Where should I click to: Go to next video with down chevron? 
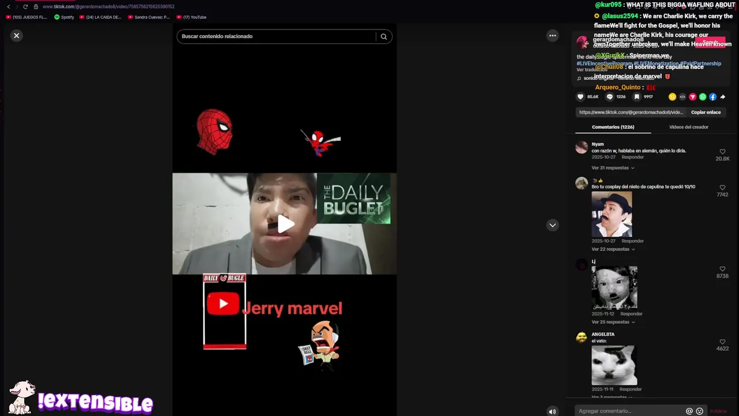553,225
